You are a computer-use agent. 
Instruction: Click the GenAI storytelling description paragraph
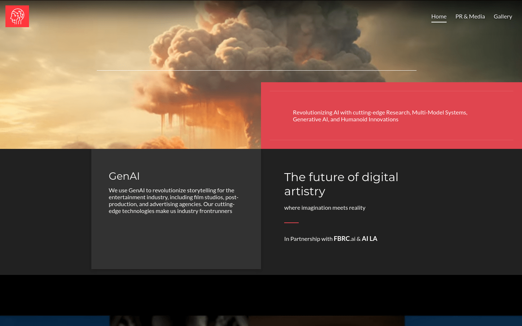pyautogui.click(x=173, y=201)
